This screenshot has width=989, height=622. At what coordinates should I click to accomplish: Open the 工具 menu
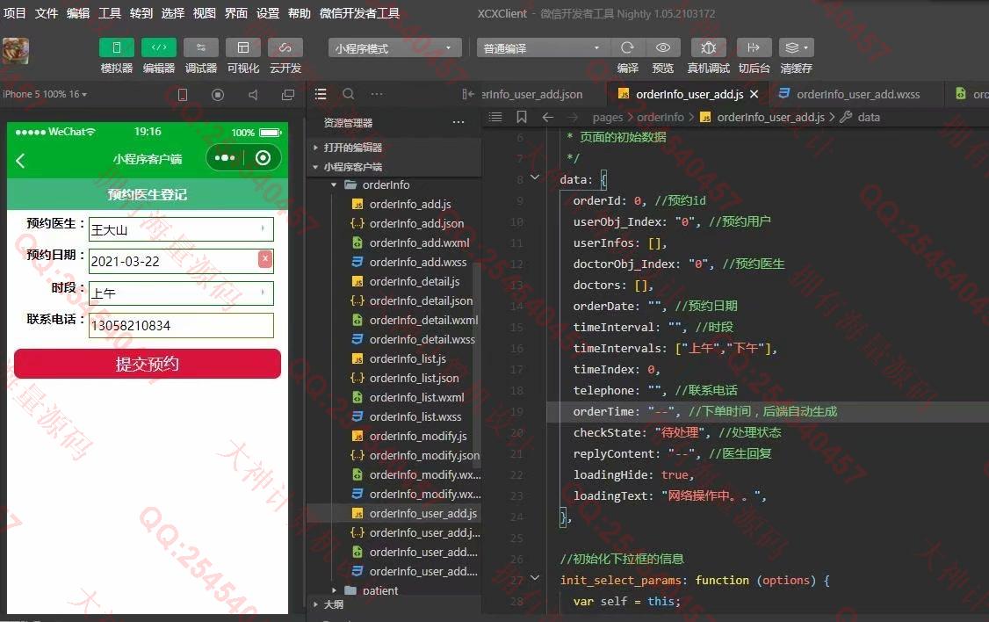(109, 13)
